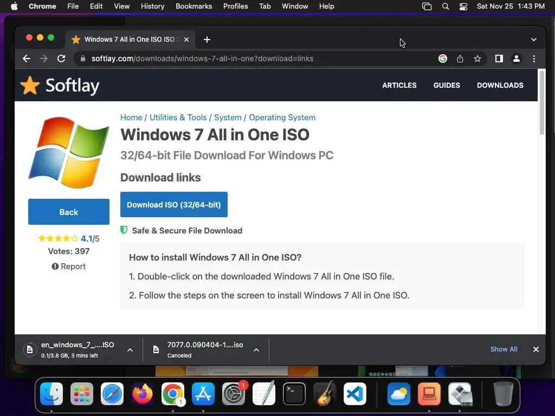Close the downloads bar
This screenshot has height=416, width=555.
[x=536, y=349]
